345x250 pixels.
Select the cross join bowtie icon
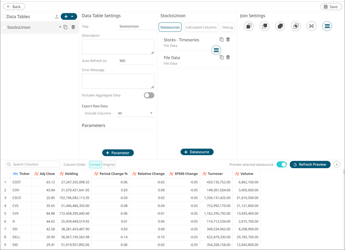click(x=311, y=26)
